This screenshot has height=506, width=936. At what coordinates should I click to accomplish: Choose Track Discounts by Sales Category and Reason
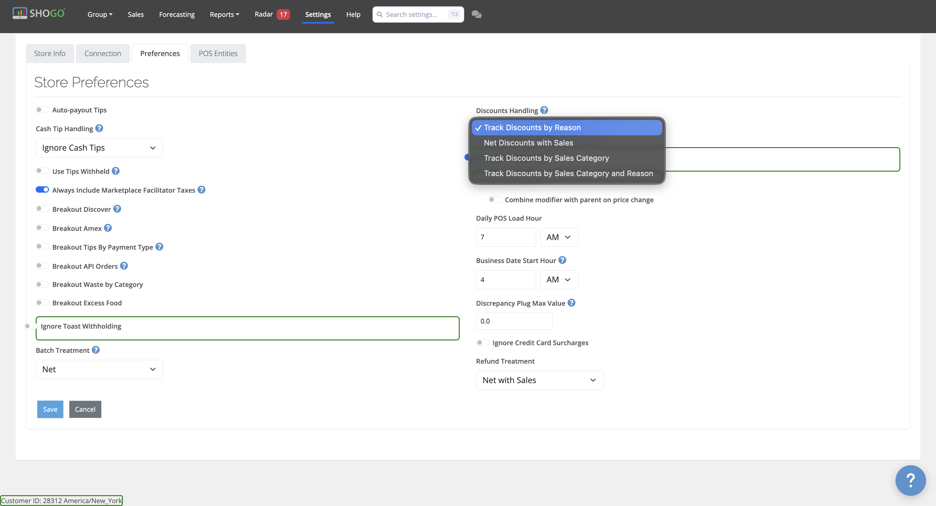(x=567, y=174)
